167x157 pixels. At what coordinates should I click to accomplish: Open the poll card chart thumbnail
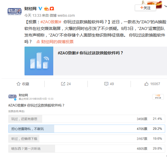click(x=39, y=61)
